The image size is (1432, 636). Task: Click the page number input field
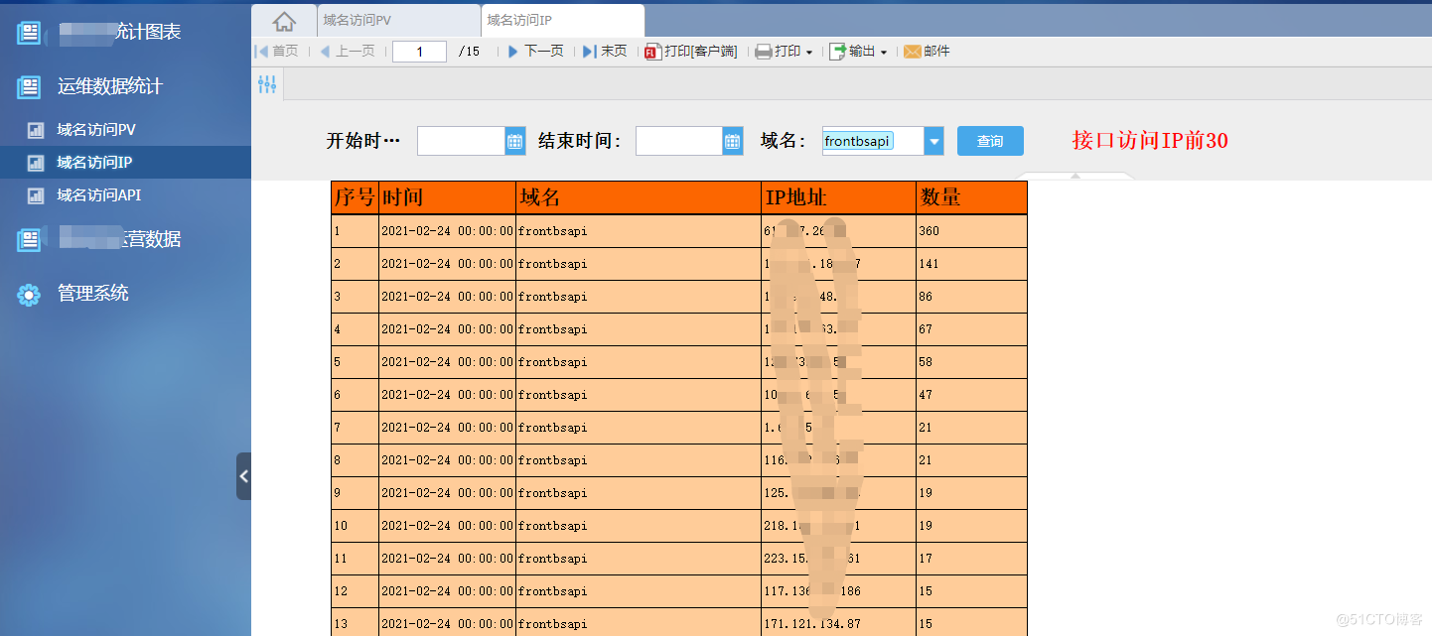click(419, 52)
